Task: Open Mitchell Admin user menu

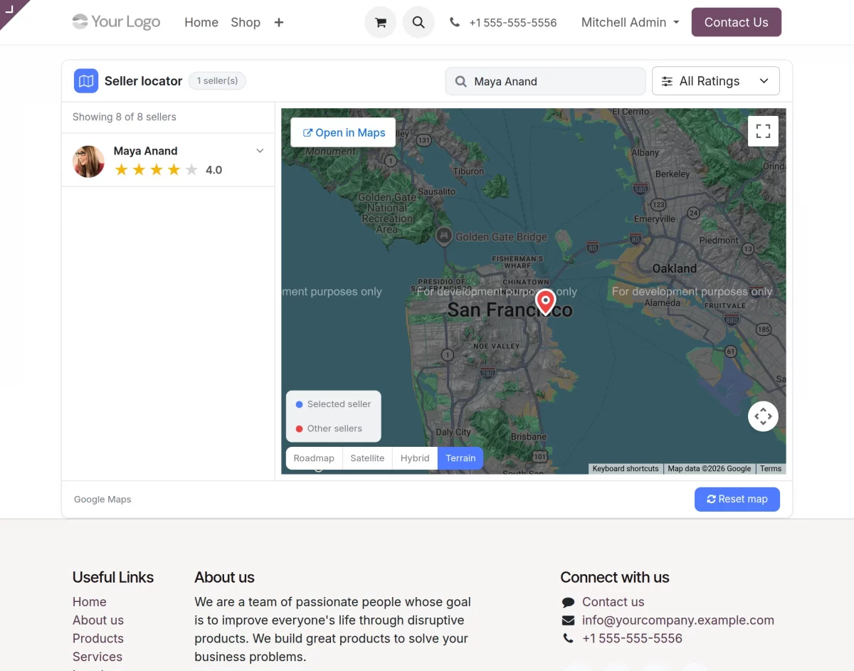Action: pos(630,23)
